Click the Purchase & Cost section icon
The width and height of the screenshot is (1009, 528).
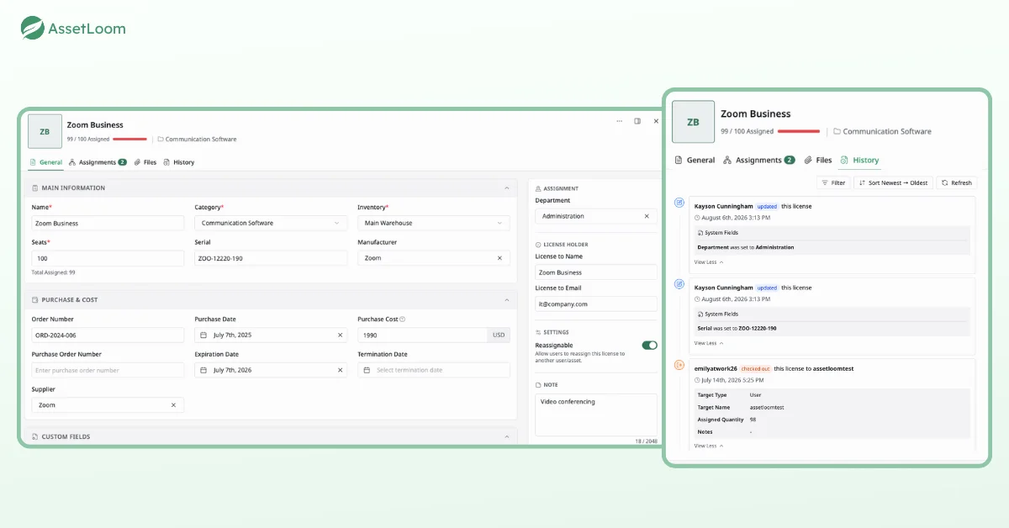click(35, 299)
